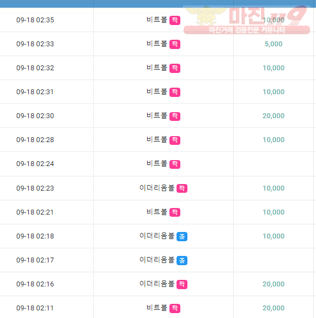Click 비트볼 text in 02:28 row

157,139
